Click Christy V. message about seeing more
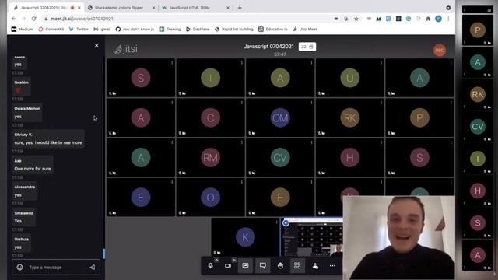Image resolution: width=498 pixels, height=280 pixels. [x=48, y=138]
